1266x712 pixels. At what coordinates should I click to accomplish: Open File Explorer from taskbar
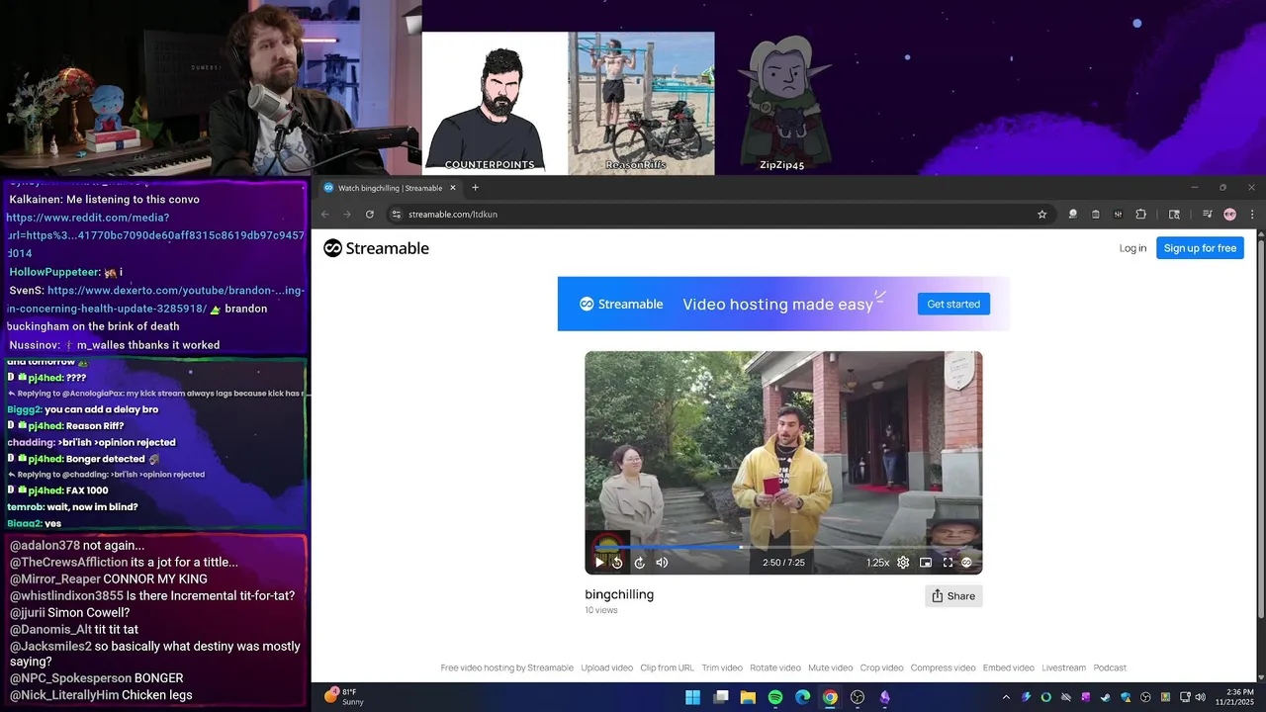click(x=748, y=697)
